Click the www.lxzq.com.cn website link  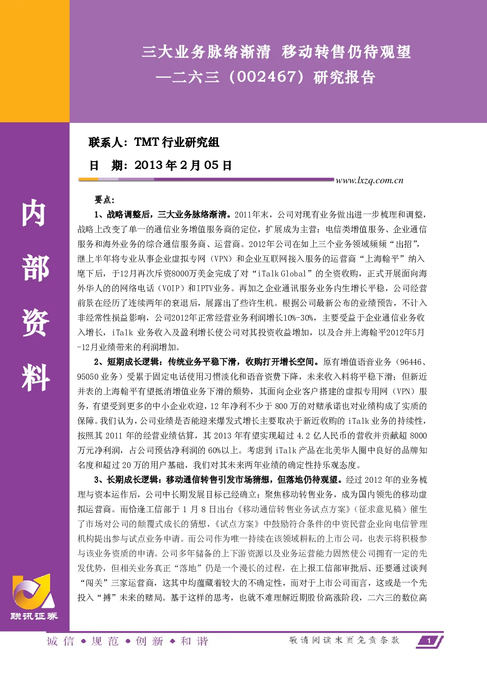point(369,180)
